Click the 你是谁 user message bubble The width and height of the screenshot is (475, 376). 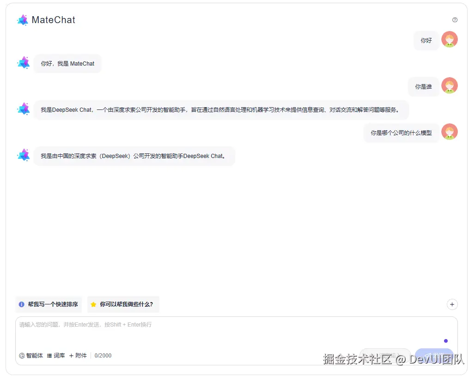click(423, 86)
